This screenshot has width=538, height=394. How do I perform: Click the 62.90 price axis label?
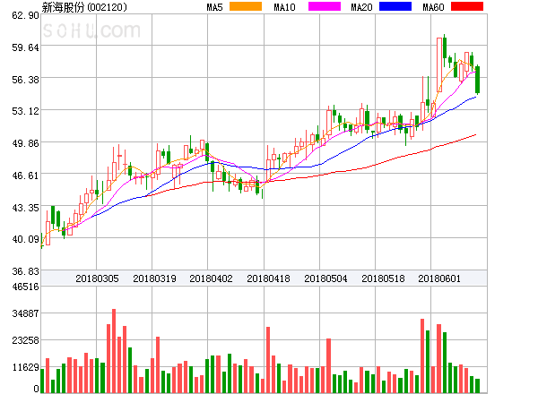tap(25, 15)
